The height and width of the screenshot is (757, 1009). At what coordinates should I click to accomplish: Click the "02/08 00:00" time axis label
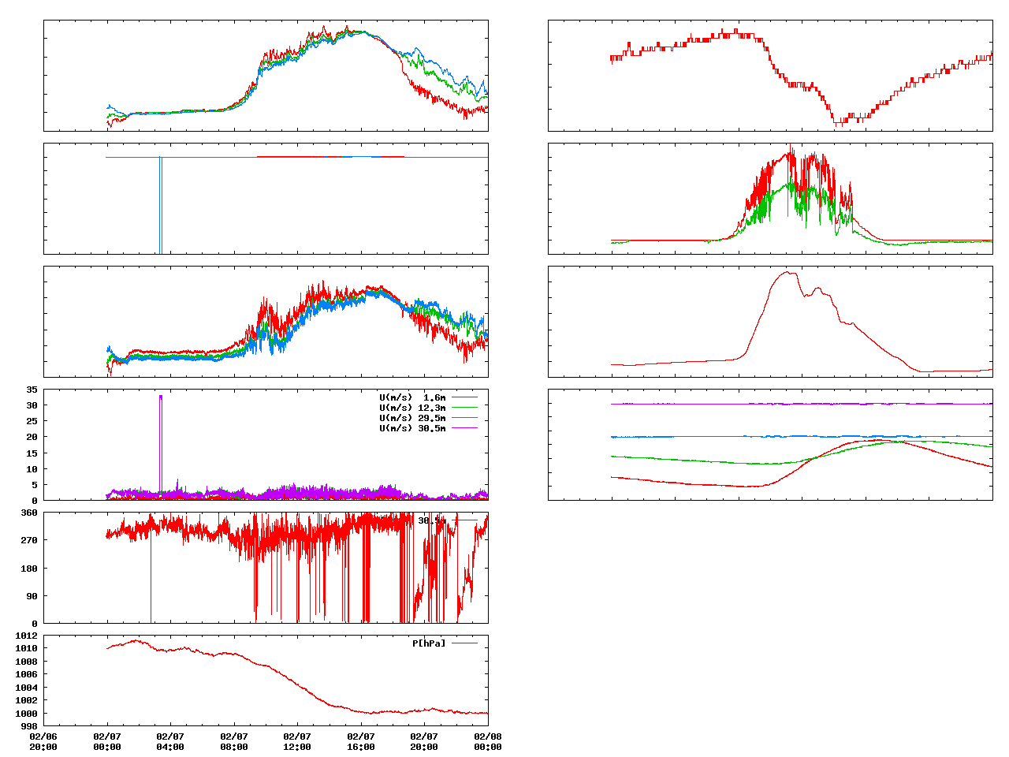pyautogui.click(x=488, y=742)
